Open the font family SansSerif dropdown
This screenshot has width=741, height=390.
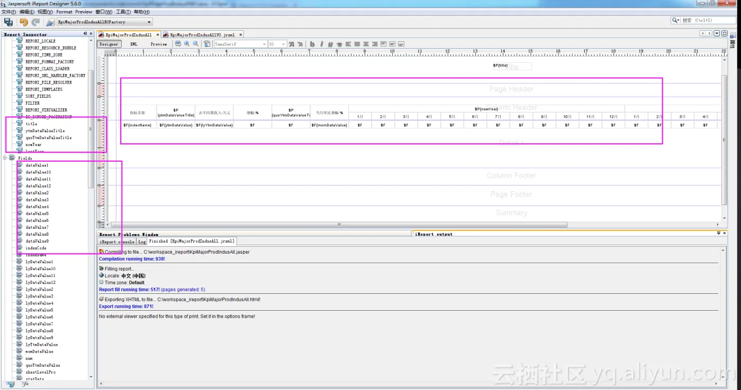coord(263,44)
